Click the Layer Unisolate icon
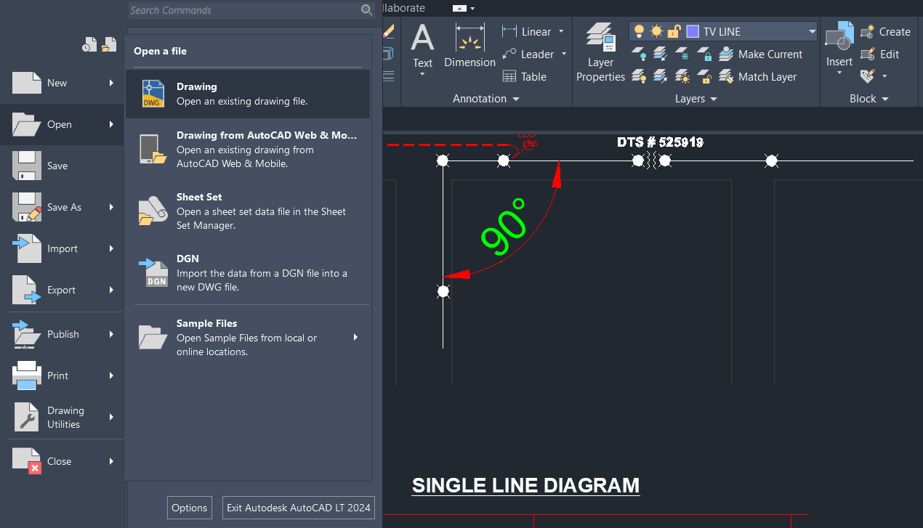Screen dimensions: 923x528 point(660,76)
